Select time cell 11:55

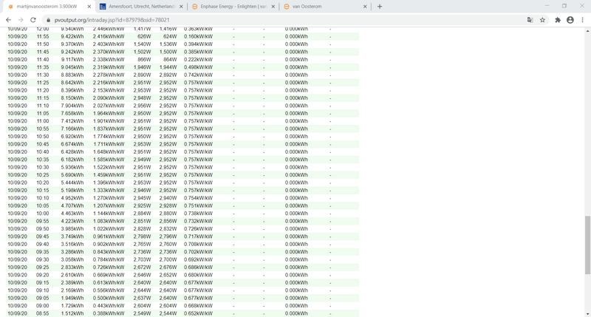43,36
